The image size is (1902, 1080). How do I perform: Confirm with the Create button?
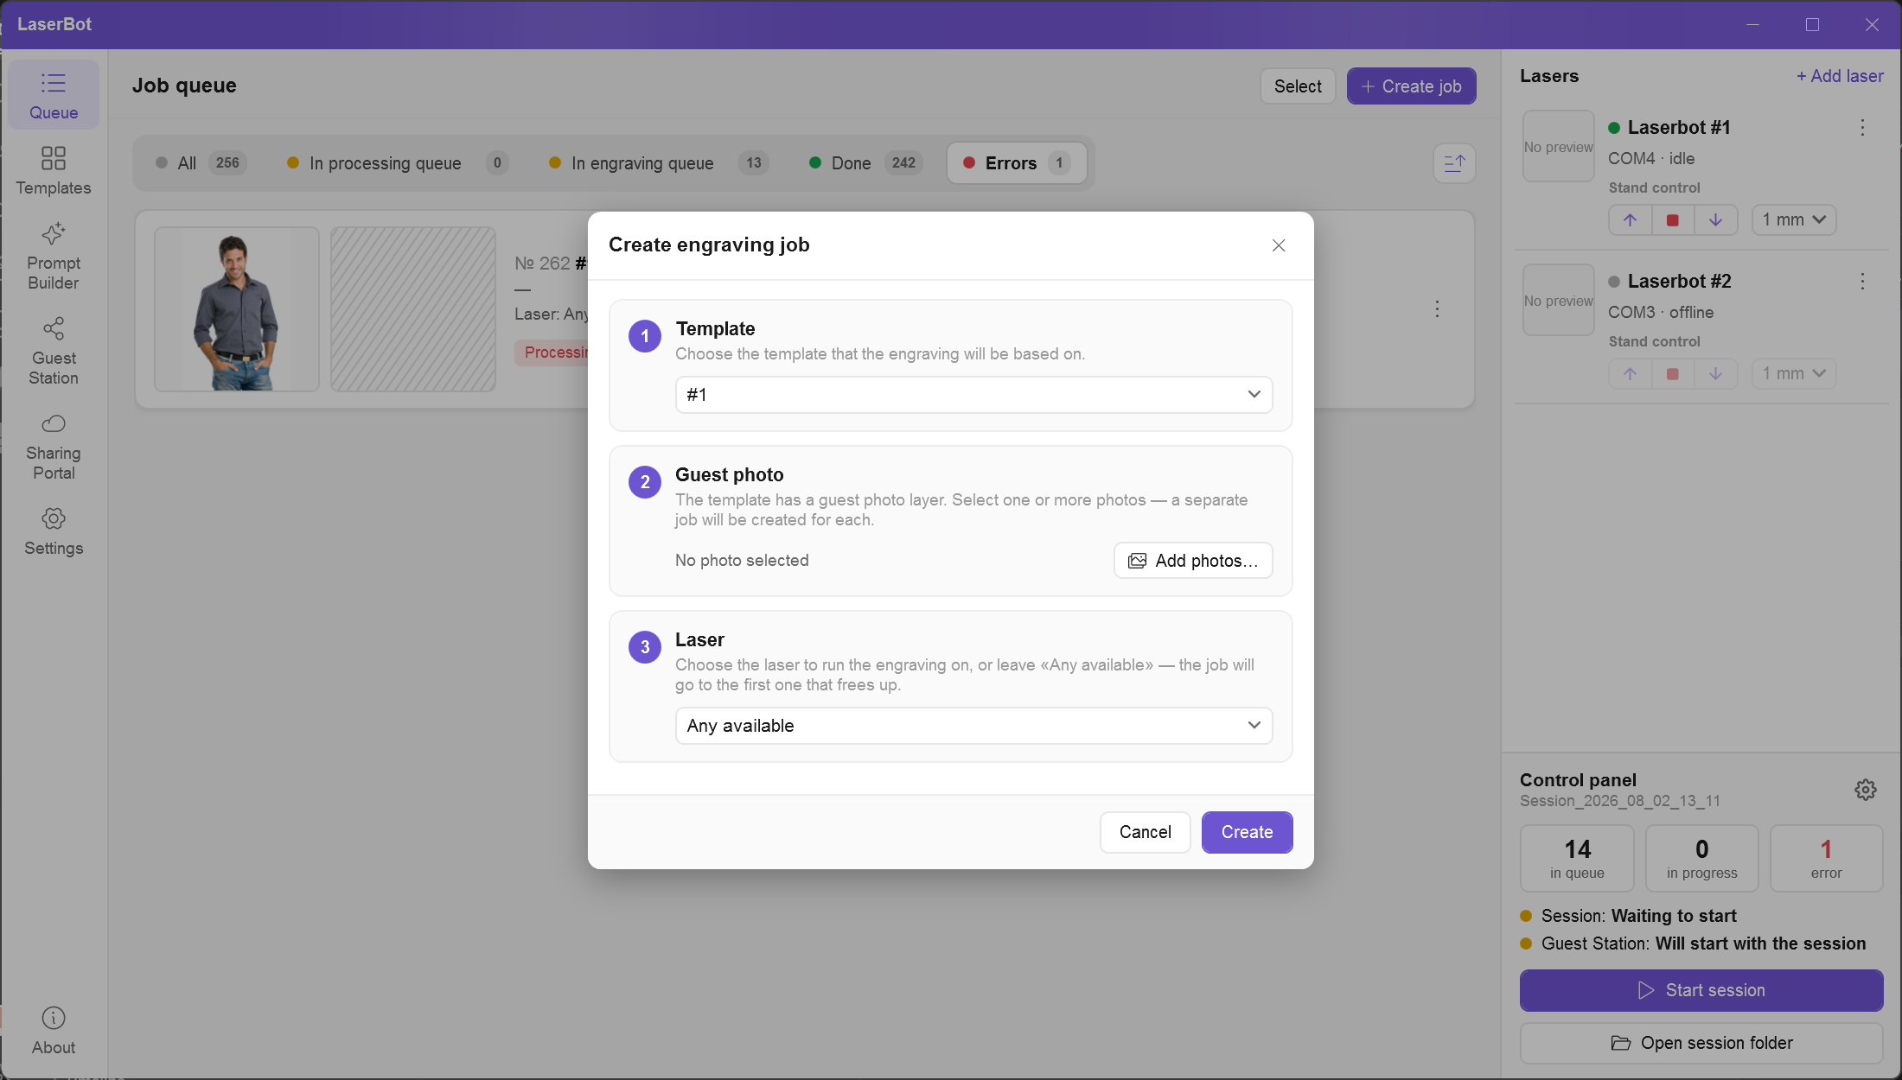pos(1247,832)
